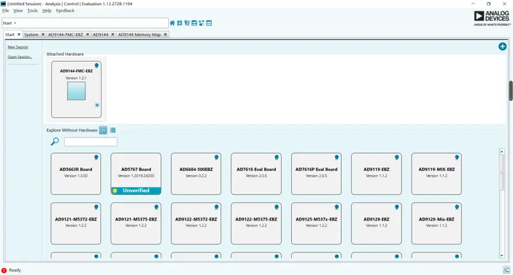
Task: Click the ribbon badge on attached AD9144-FMC-EBZ card
Action: [x=97, y=66]
